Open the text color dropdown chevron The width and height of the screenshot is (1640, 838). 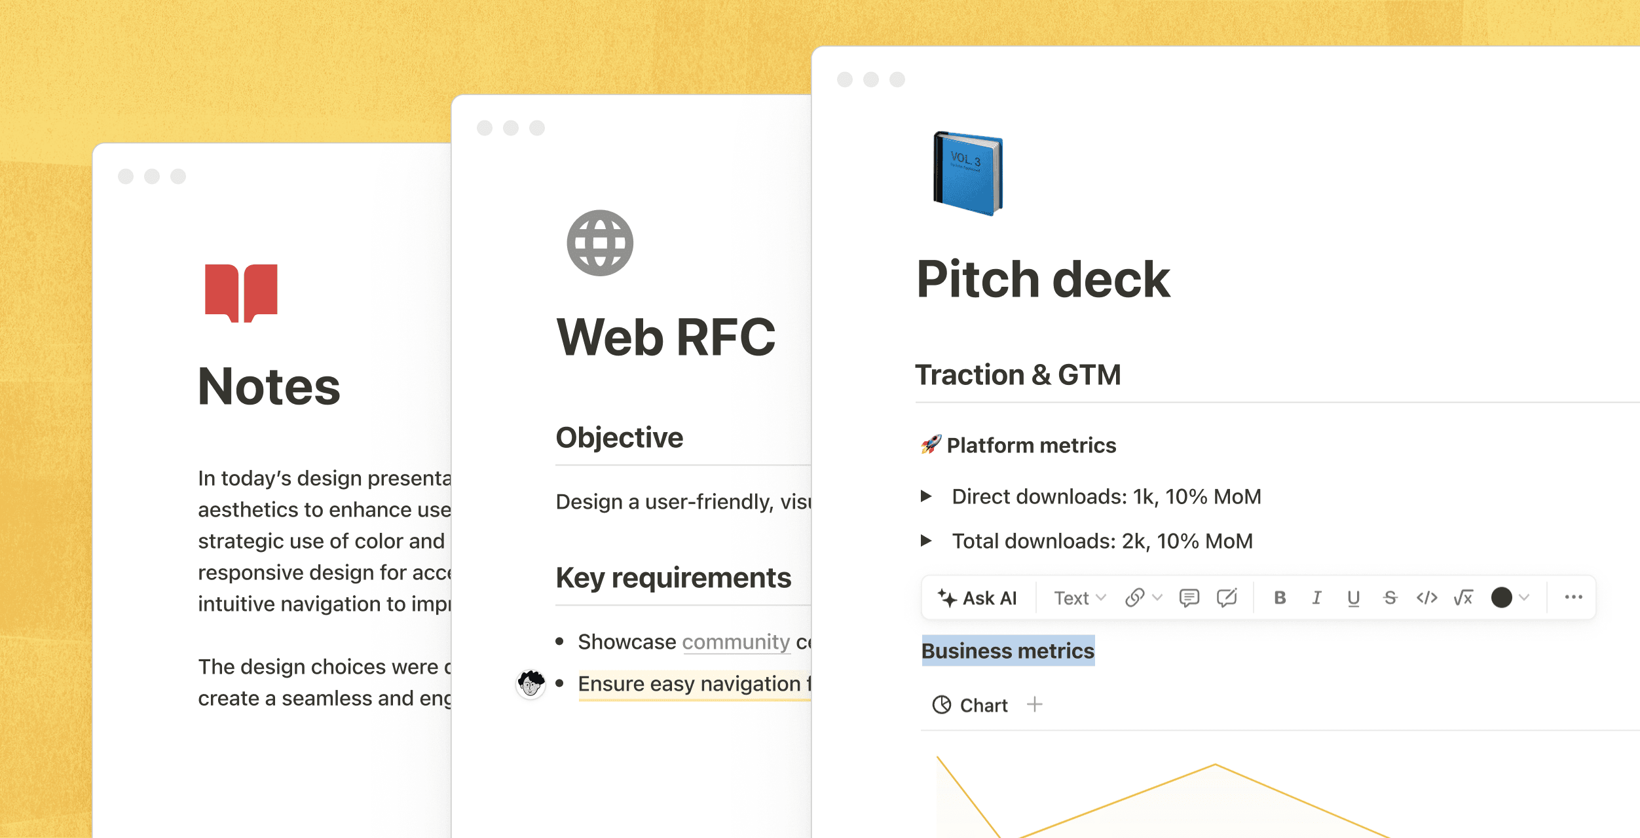click(1524, 598)
